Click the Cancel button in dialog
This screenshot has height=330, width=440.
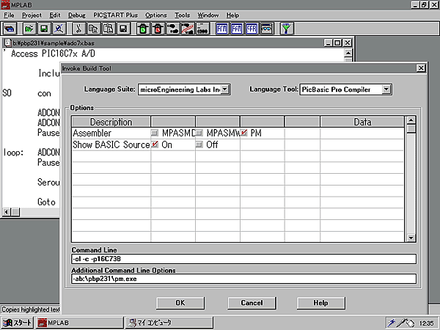click(x=252, y=303)
